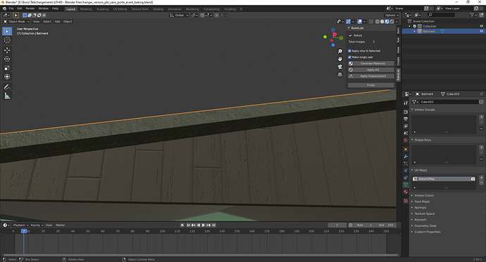Toggle camera view icon in viewport
The width and height of the screenshot is (486, 262).
(340, 67)
